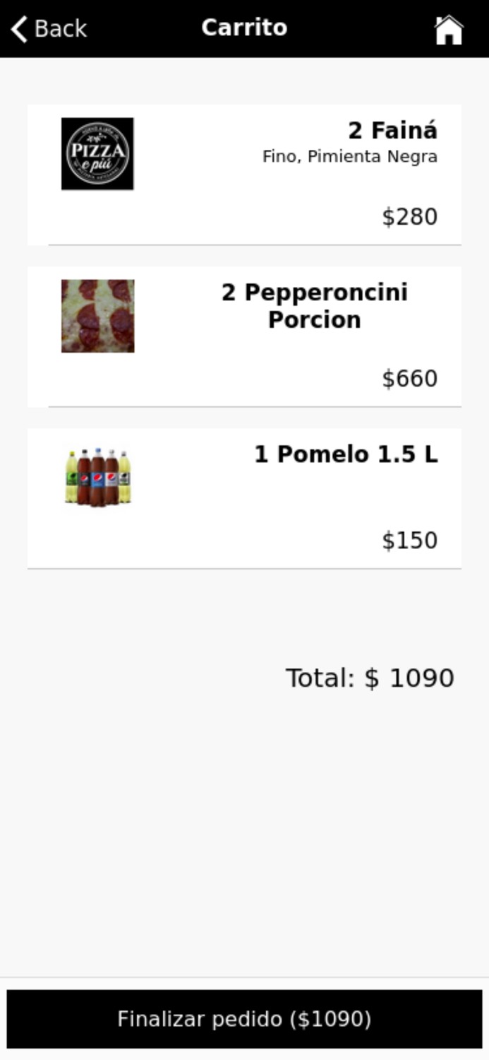Image resolution: width=489 pixels, height=1060 pixels.
Task: Click the Back navigation control
Action: [x=46, y=28]
